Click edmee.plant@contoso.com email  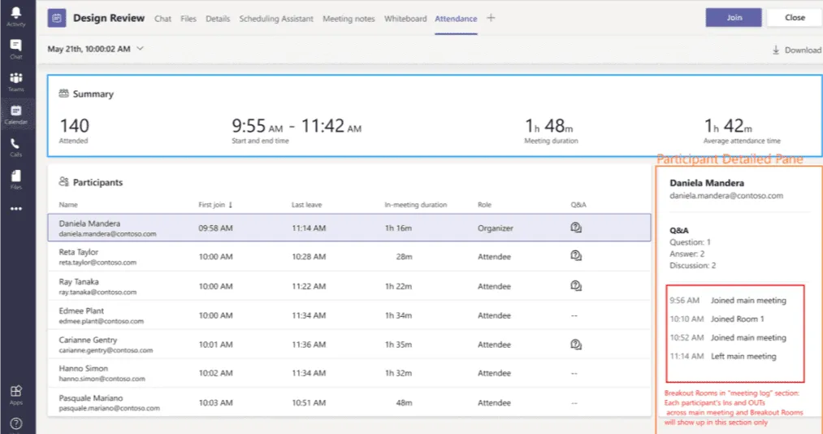point(102,321)
